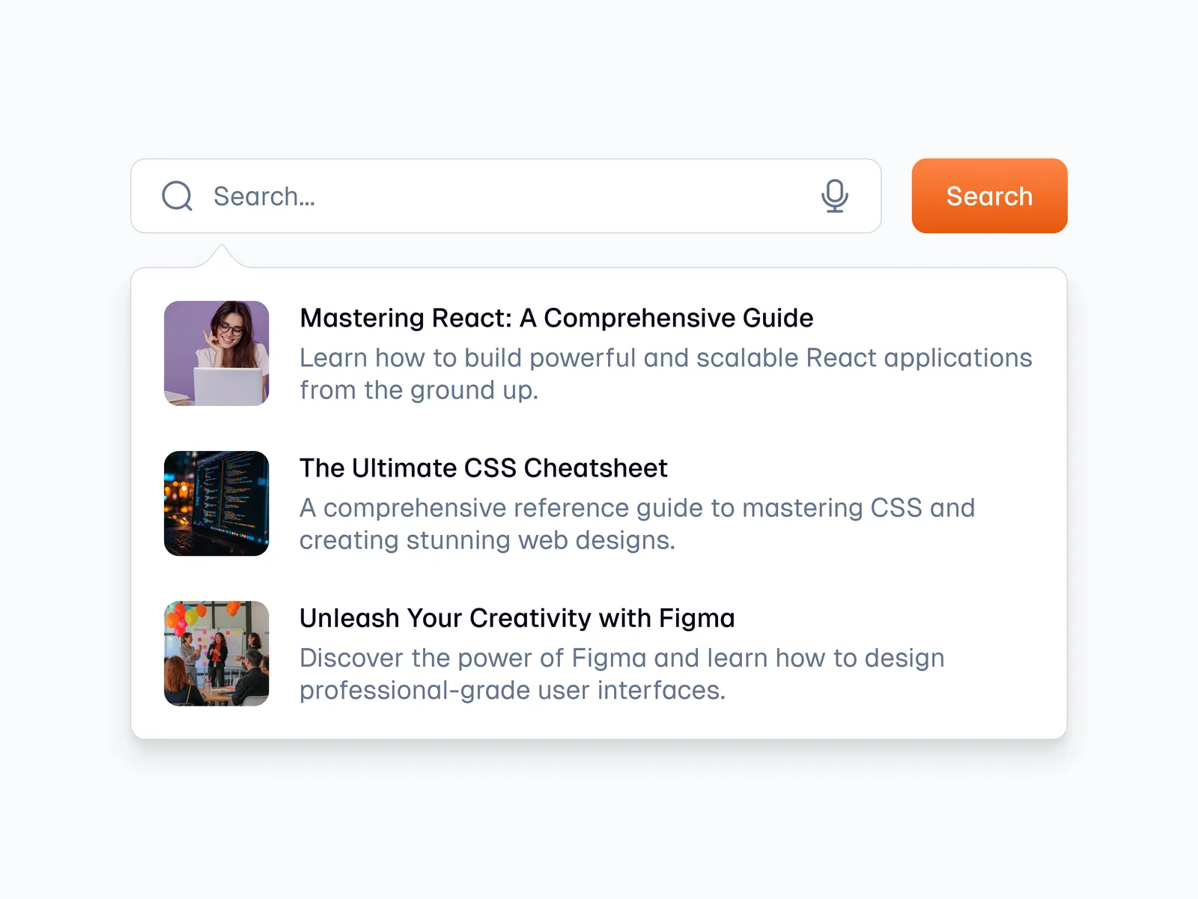1198x899 pixels.
Task: Click the magnifying glass search icon
Action: pyautogui.click(x=177, y=196)
